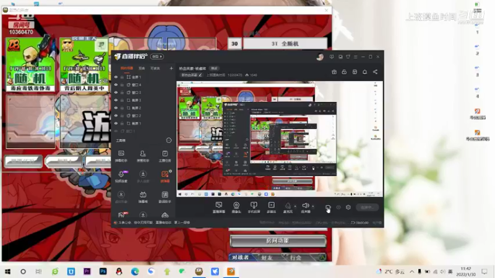Hide the 截屏 1 source

click(x=116, y=123)
